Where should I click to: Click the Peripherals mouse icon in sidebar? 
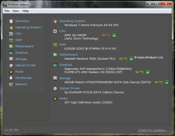(x=11, y=78)
